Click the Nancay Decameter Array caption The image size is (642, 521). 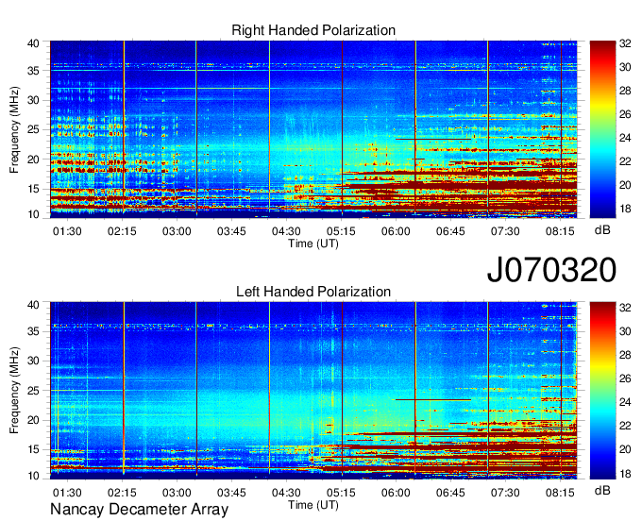click(139, 510)
